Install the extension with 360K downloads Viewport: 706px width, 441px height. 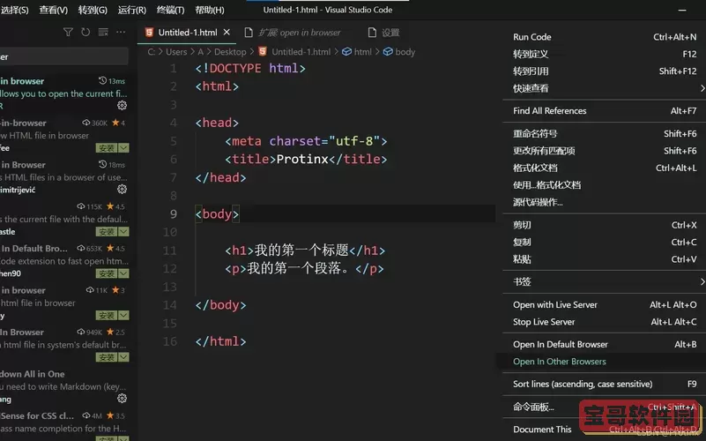click(107, 148)
